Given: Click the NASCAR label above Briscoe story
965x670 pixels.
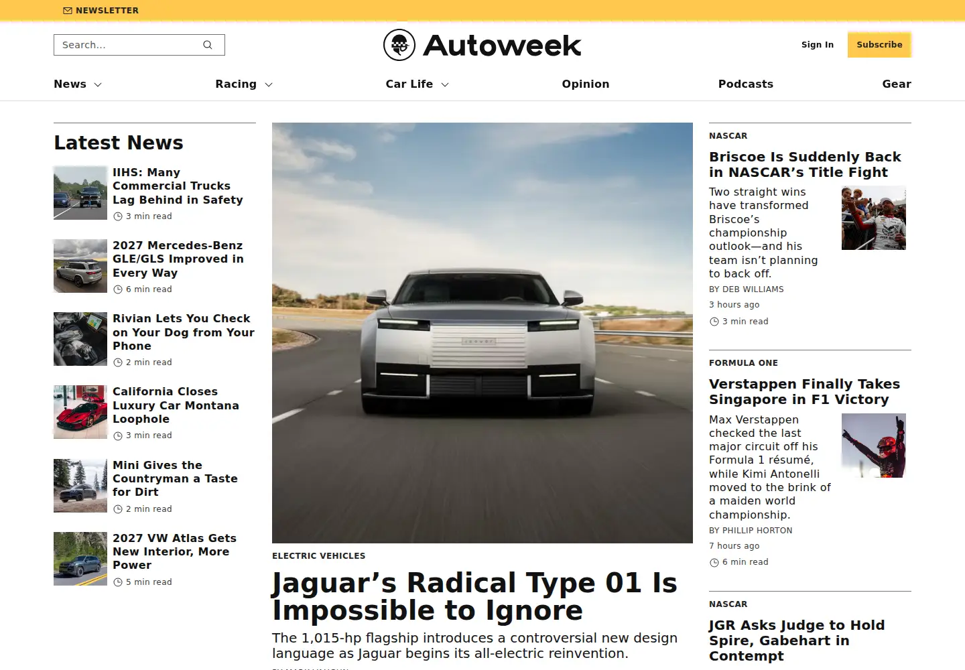Looking at the screenshot, I should pyautogui.click(x=728, y=136).
